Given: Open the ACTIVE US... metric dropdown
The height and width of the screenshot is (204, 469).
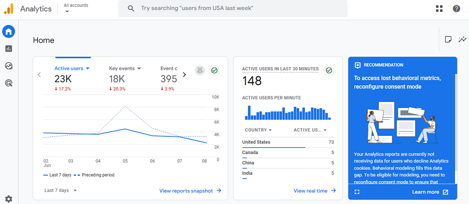Looking at the screenshot, I should [x=310, y=130].
